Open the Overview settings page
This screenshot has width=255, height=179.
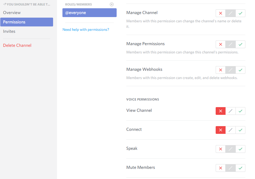(12, 13)
